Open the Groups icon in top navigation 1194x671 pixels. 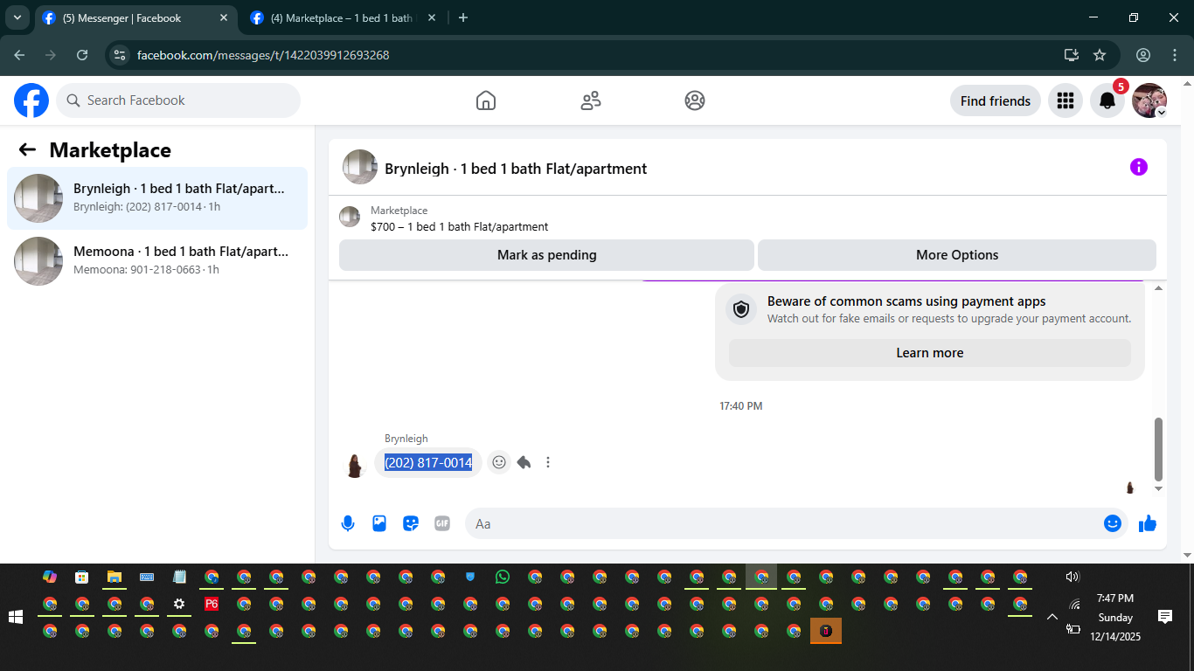pyautogui.click(x=695, y=100)
